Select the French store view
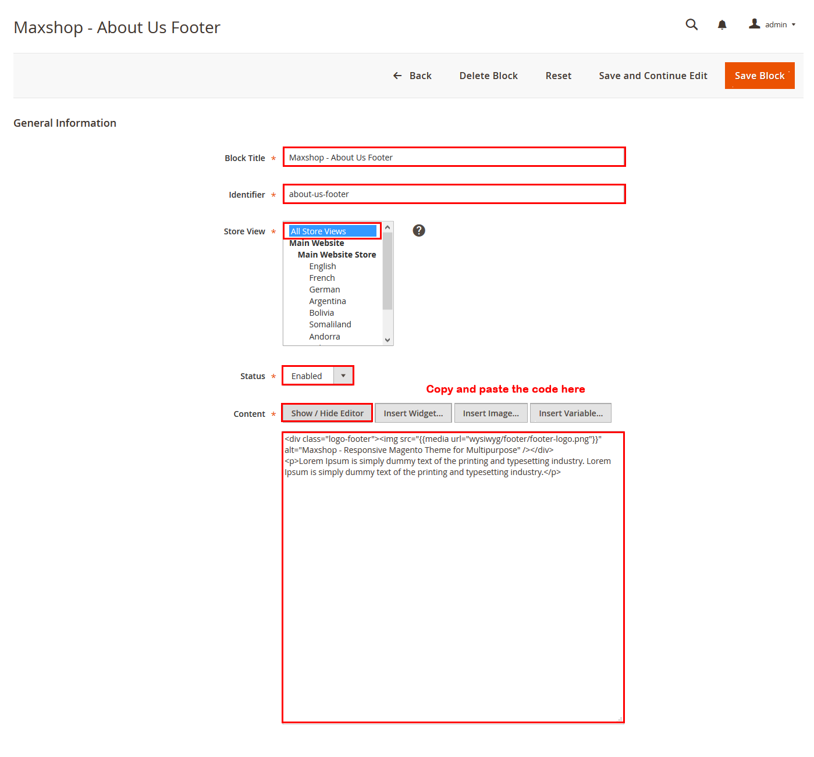The image size is (814, 757). click(322, 278)
